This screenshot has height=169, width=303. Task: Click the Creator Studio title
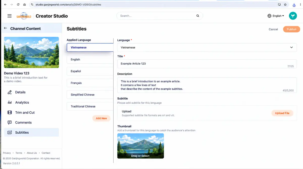pos(52,16)
